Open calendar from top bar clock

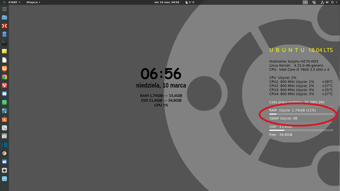tap(167, 2)
